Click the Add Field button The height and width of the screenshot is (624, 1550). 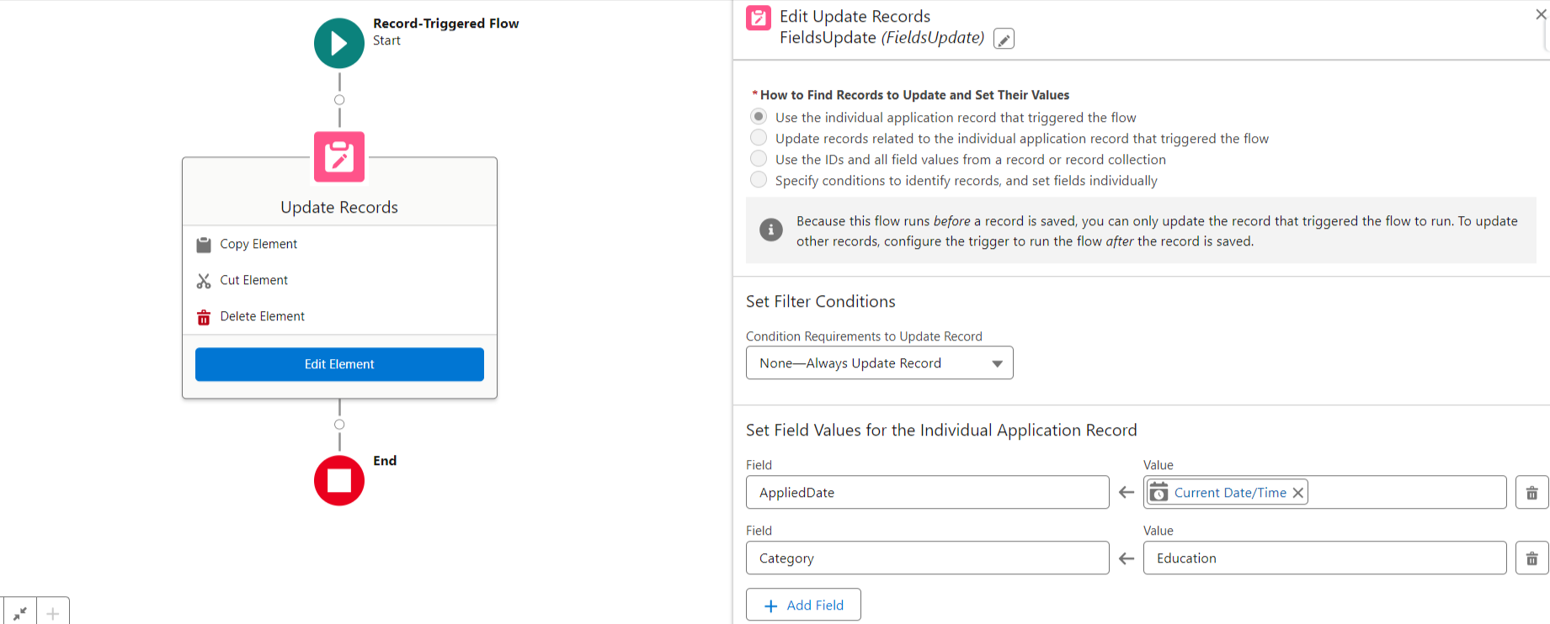click(803, 605)
